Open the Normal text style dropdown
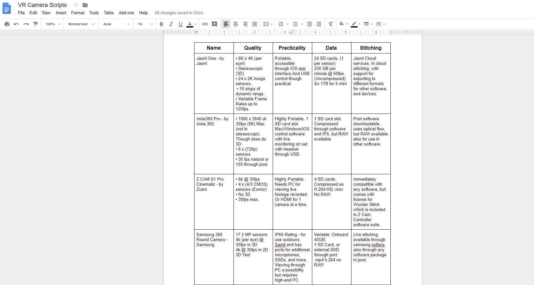Screen dimensions: 534x285 tap(81, 24)
